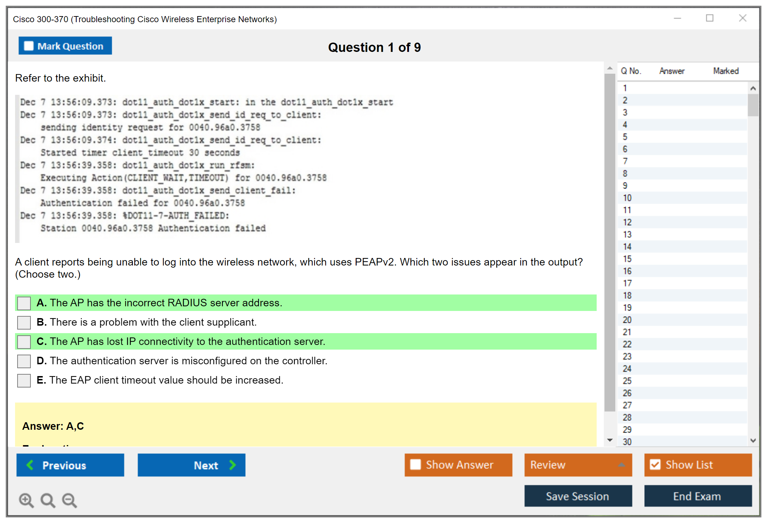Select question 12 in the list
The image size is (770, 526).
[x=627, y=222]
